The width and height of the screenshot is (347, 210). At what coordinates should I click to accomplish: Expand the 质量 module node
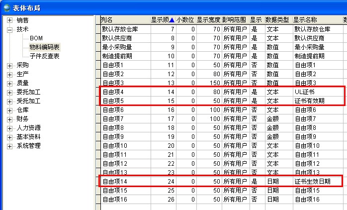point(10,83)
